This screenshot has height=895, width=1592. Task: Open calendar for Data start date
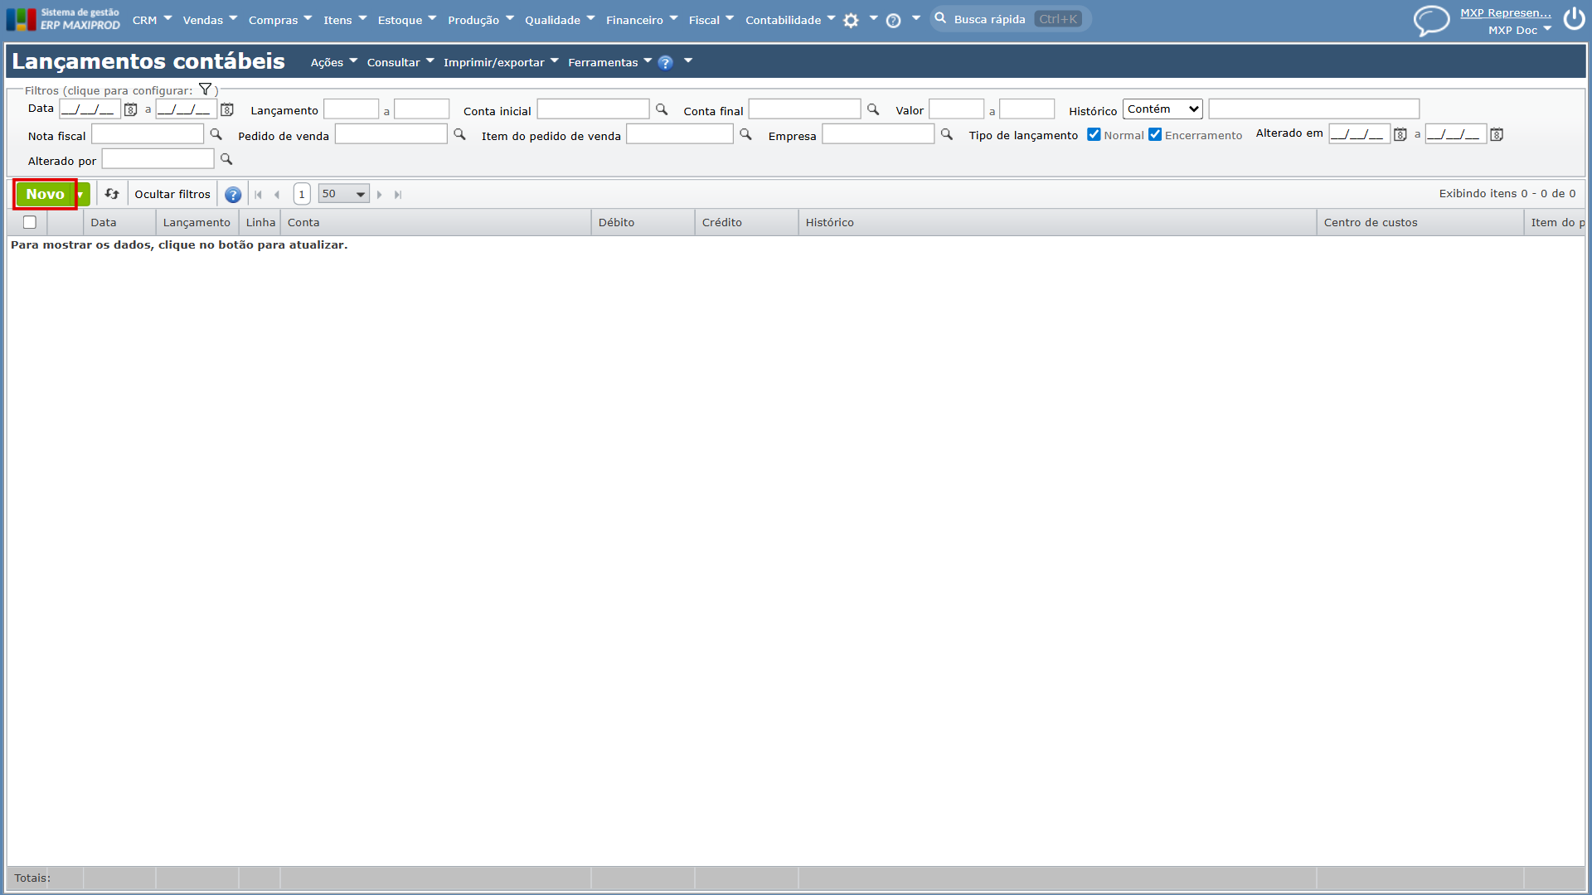(x=130, y=109)
